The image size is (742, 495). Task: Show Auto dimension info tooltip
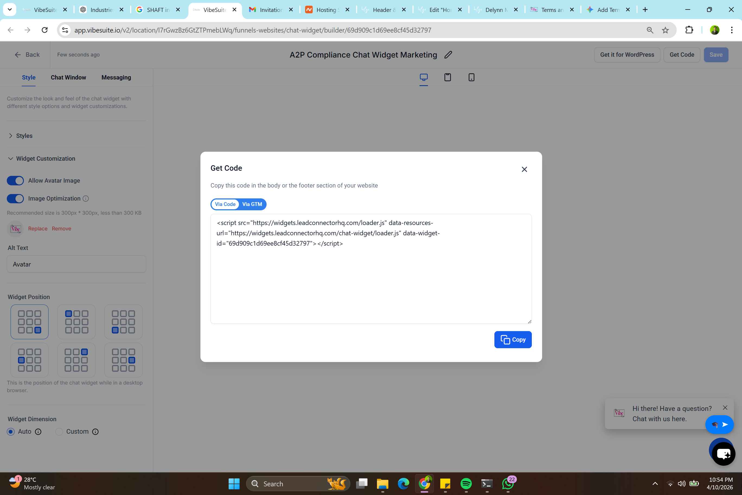point(38,431)
